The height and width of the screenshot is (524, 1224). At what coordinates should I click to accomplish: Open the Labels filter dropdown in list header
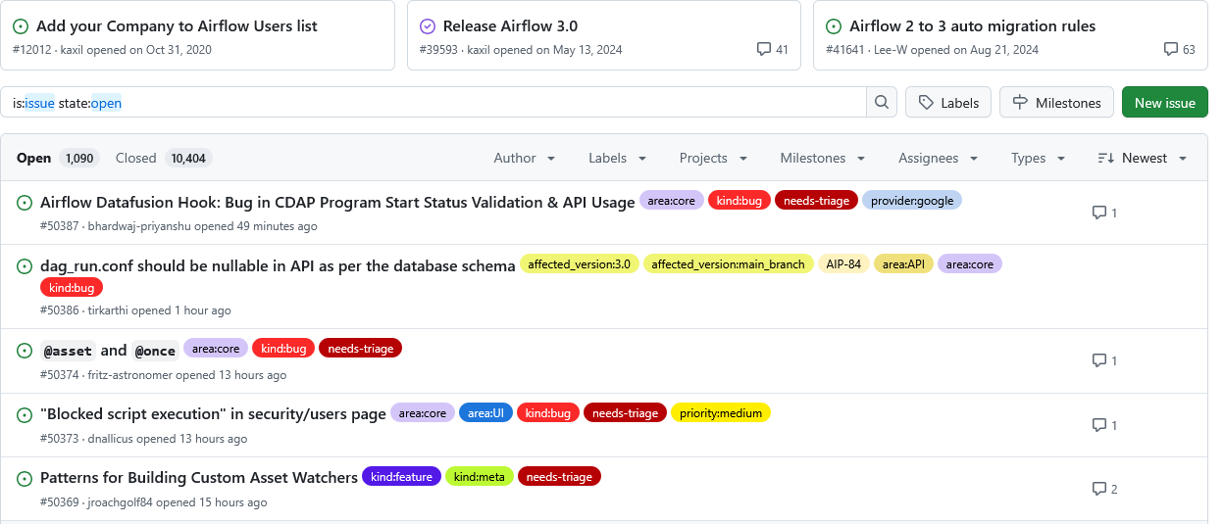point(617,158)
